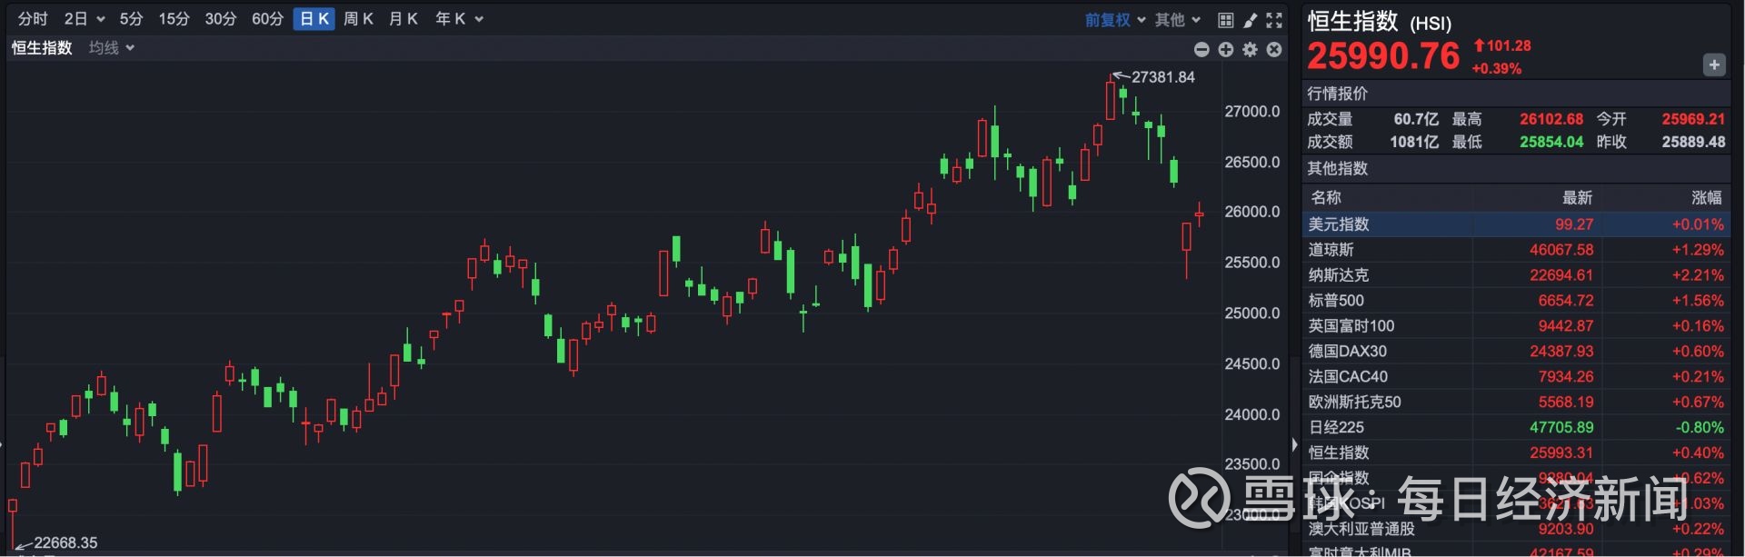The image size is (1745, 557).
Task: Click the 恒生指数 chart legend label
Action: coord(42,47)
